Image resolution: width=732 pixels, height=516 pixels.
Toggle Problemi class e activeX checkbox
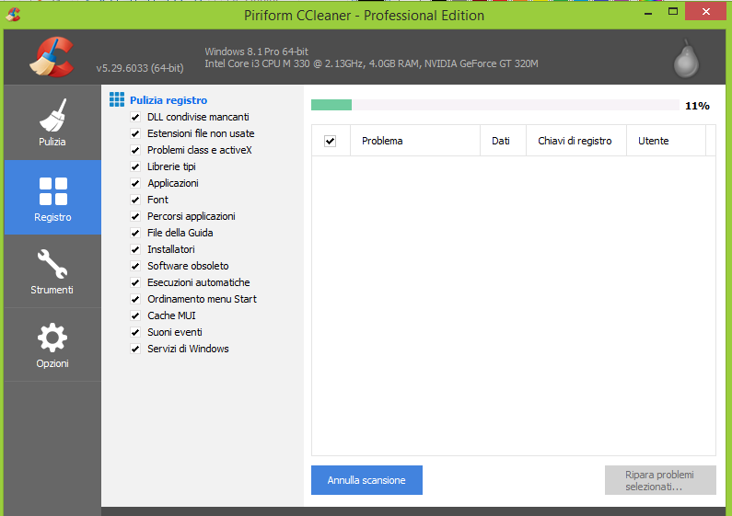tap(135, 150)
